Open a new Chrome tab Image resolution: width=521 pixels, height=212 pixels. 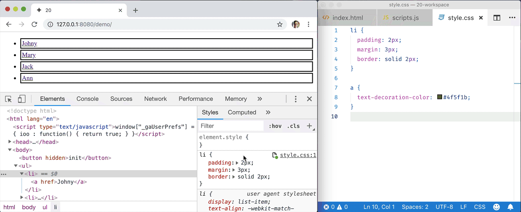tap(135, 10)
